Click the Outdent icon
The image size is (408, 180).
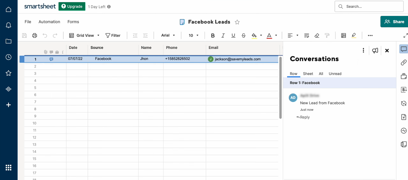pyautogui.click(x=135, y=35)
